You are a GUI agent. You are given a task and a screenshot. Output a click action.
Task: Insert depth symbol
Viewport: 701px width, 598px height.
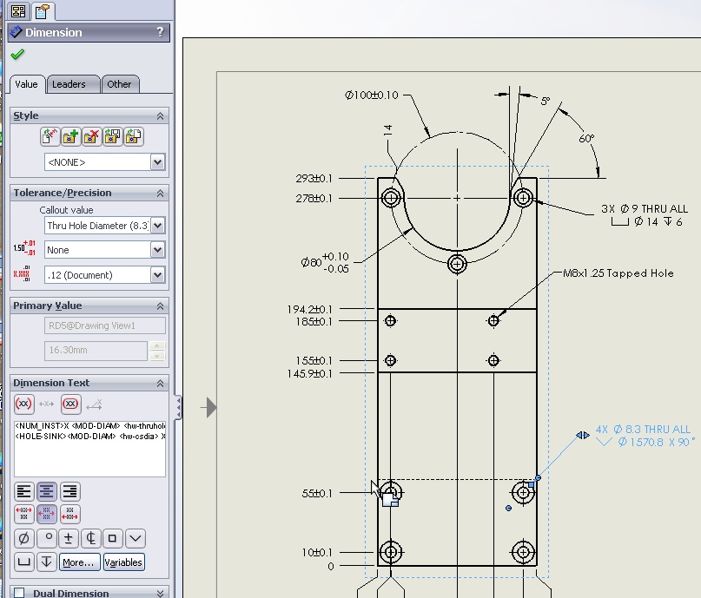(47, 562)
